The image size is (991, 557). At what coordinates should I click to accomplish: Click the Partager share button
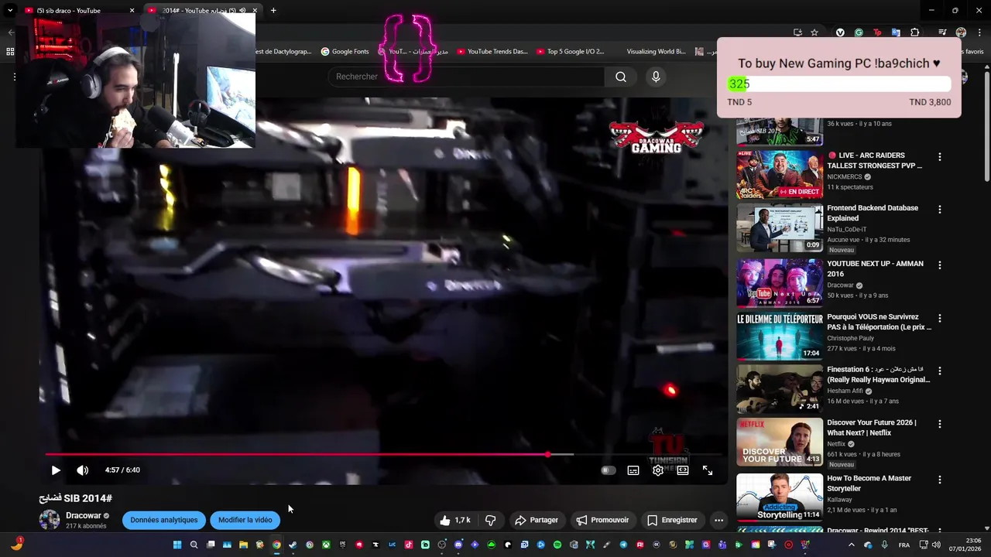pos(537,520)
